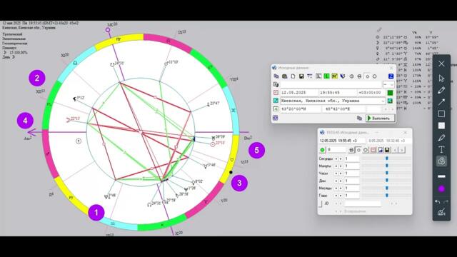Click the latitude field 43°20'00"N

(301, 109)
